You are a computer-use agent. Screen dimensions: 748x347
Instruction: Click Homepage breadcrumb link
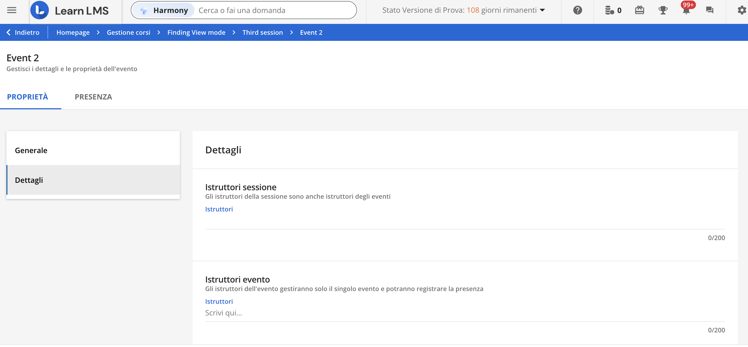[x=73, y=32]
